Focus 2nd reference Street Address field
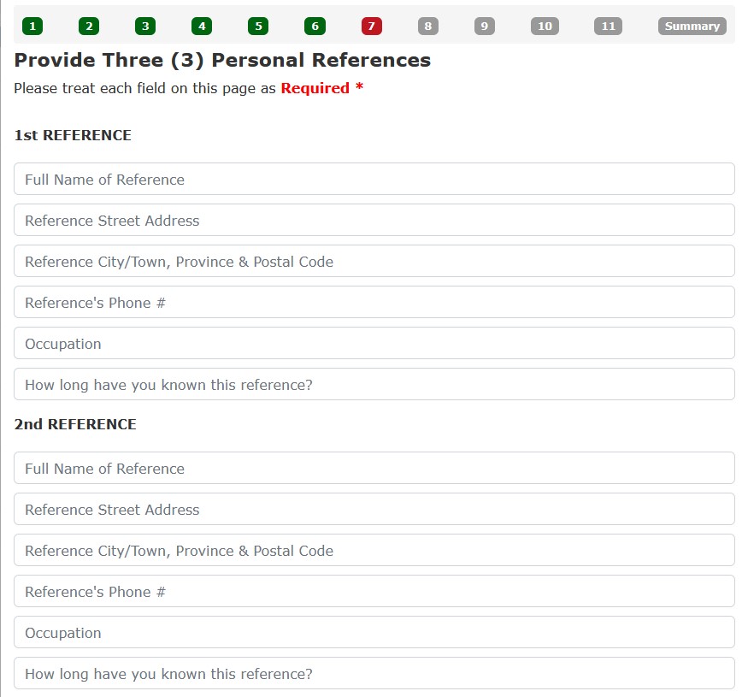This screenshot has height=697, width=748. 374,510
